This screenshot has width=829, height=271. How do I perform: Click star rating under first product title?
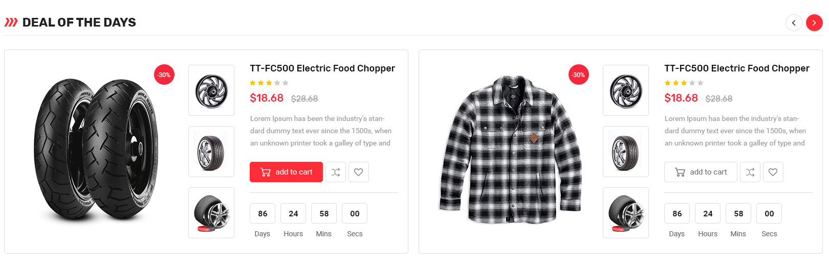pyautogui.click(x=269, y=83)
